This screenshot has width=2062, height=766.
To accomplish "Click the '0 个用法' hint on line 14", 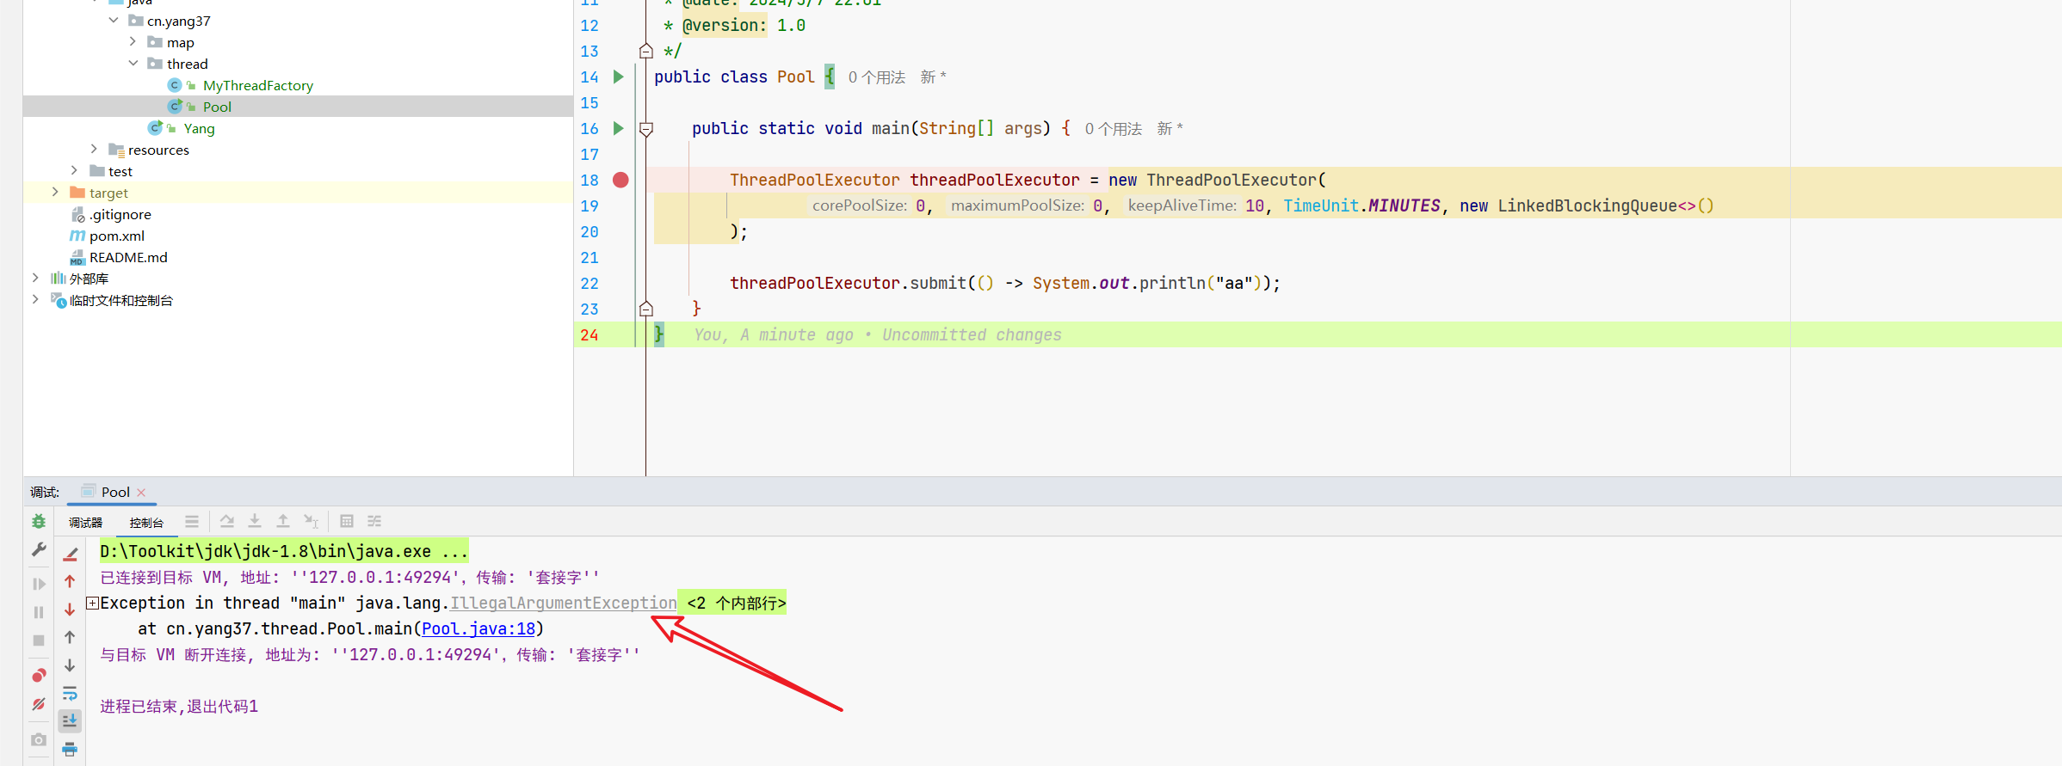I will (876, 77).
